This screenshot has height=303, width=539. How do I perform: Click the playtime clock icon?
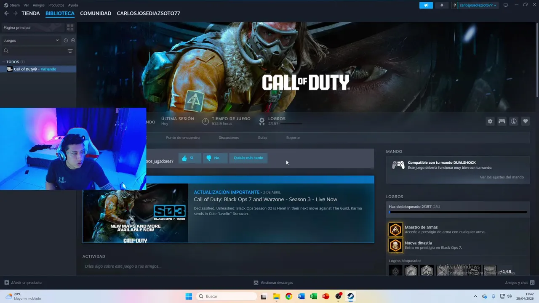point(205,121)
